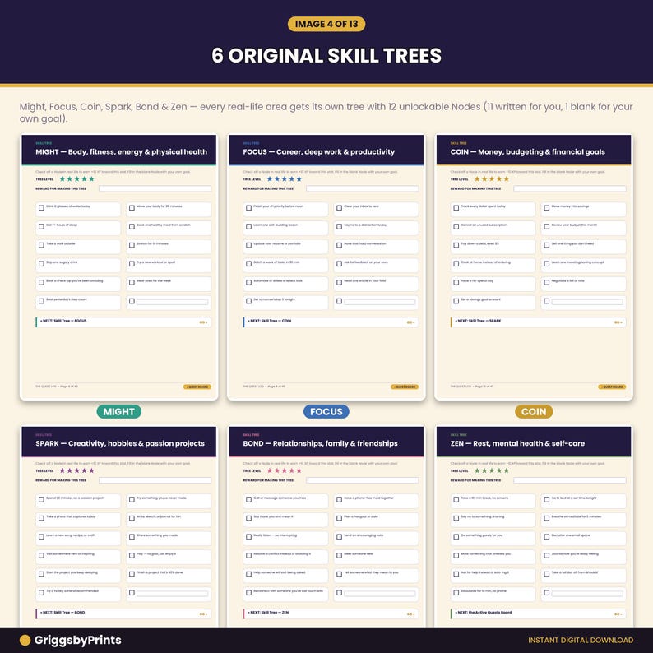Click GO arrow on 'NEXT: the Active Quests Board'

tap(618, 614)
